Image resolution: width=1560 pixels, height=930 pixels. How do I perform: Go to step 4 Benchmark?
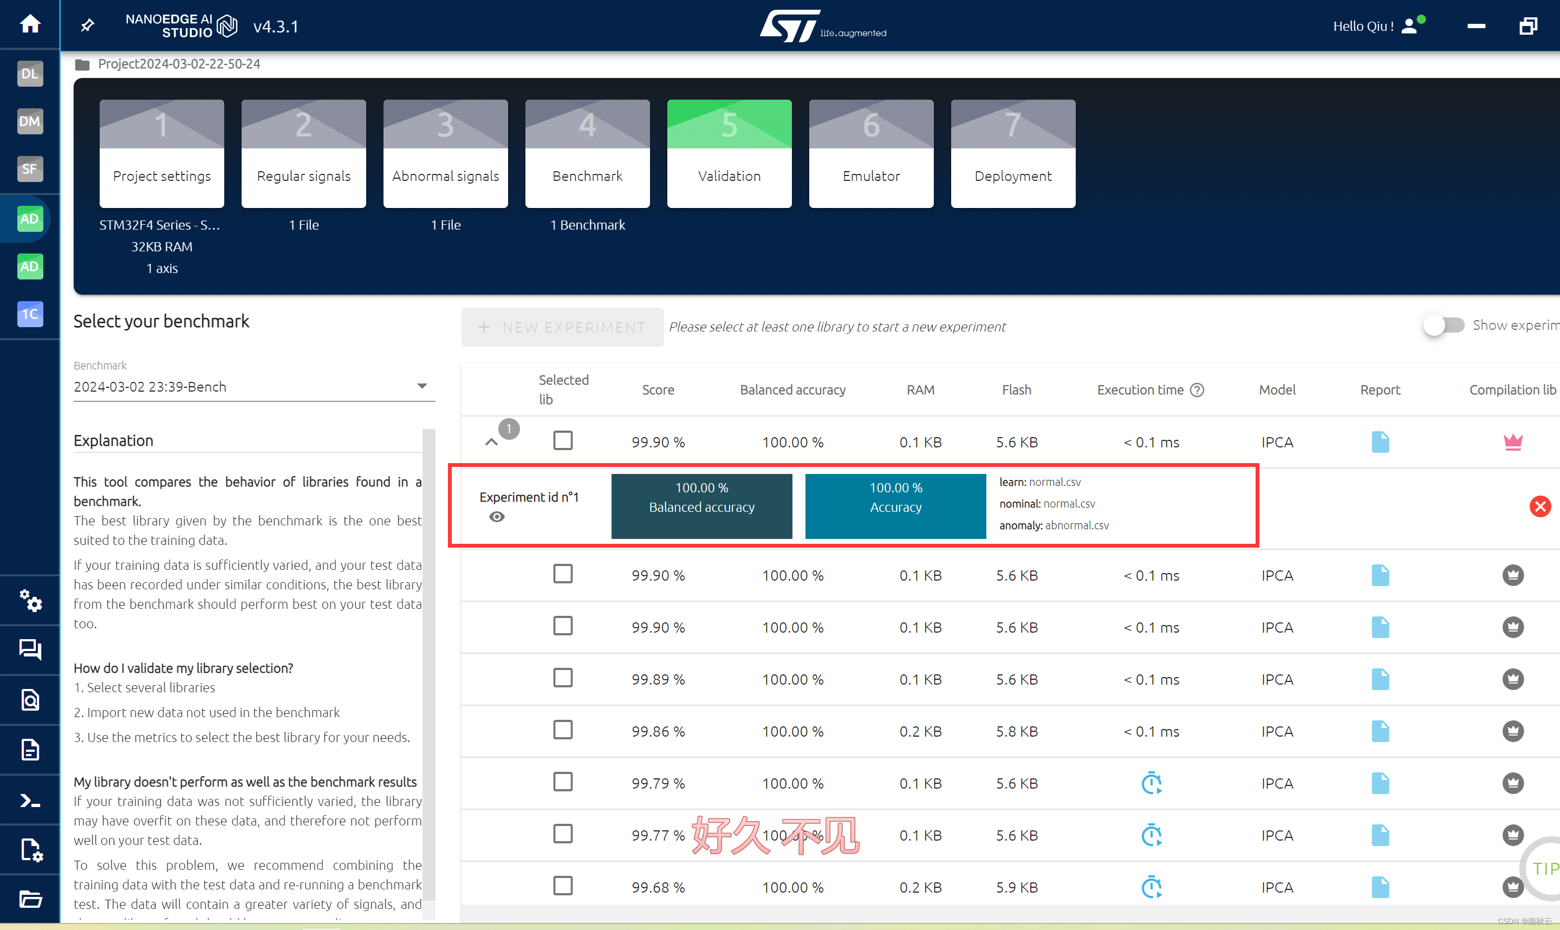(587, 153)
